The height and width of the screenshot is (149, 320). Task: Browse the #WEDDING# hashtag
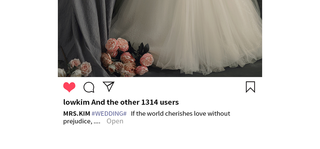point(109,114)
